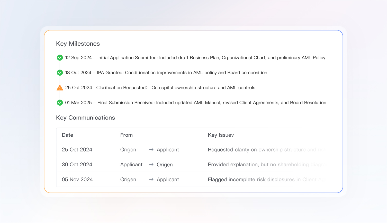This screenshot has height=223, width=387.
Task: Click arrow icon in 05 Nov 2024 row
Action: pos(151,180)
